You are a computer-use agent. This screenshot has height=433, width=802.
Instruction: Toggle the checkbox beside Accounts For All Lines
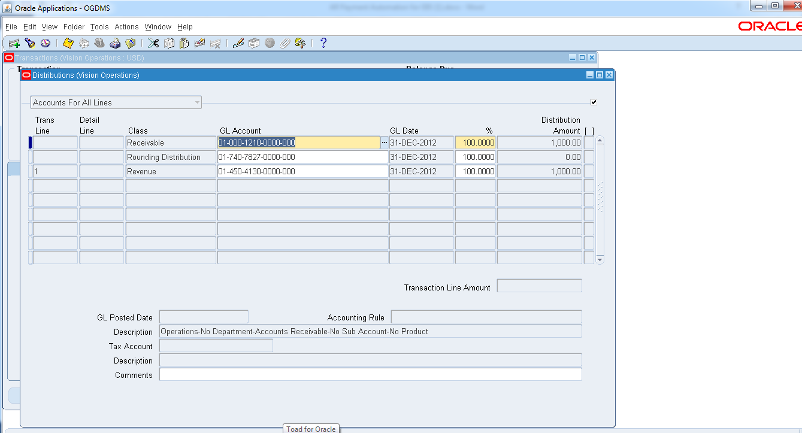coord(594,102)
